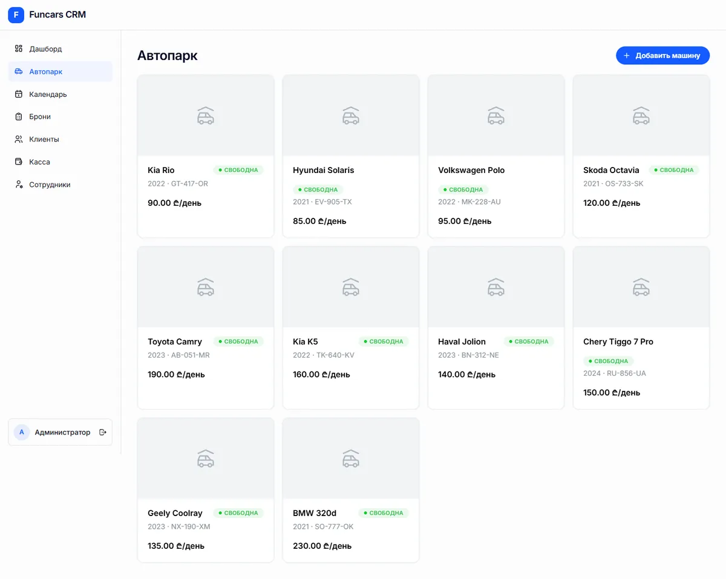Click the Брони clipboard icon
Screen dimensions: 726x579
[x=19, y=117]
